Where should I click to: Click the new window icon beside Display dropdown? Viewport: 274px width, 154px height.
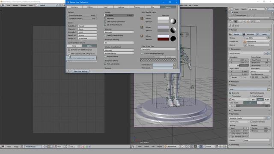(x=269, y=38)
